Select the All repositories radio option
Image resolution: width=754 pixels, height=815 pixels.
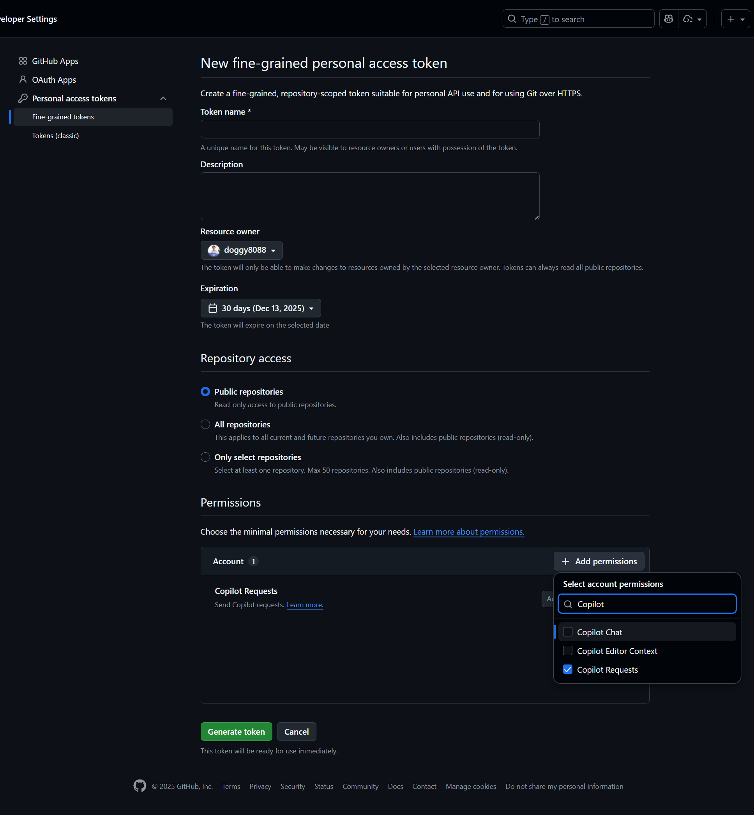[205, 424]
